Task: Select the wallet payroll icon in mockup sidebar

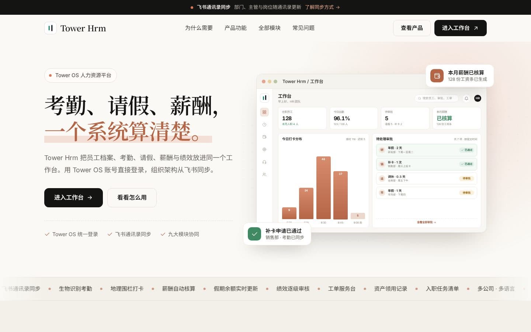Action: click(x=264, y=137)
